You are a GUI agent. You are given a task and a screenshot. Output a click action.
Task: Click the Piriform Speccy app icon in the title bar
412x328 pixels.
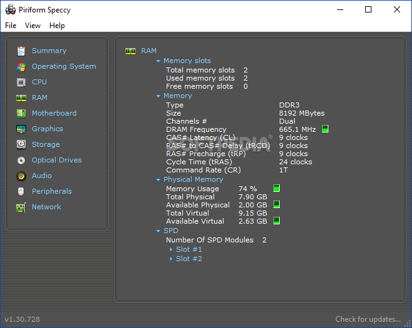(x=11, y=10)
